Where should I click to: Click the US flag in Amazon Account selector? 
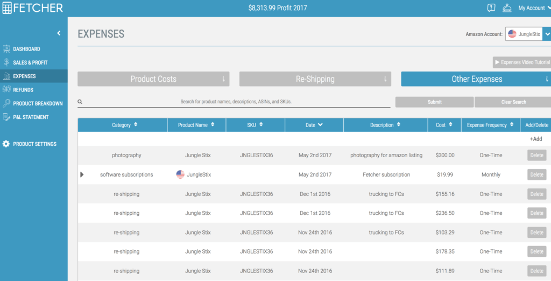coord(512,34)
